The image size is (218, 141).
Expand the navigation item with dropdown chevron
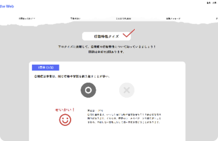27,18
